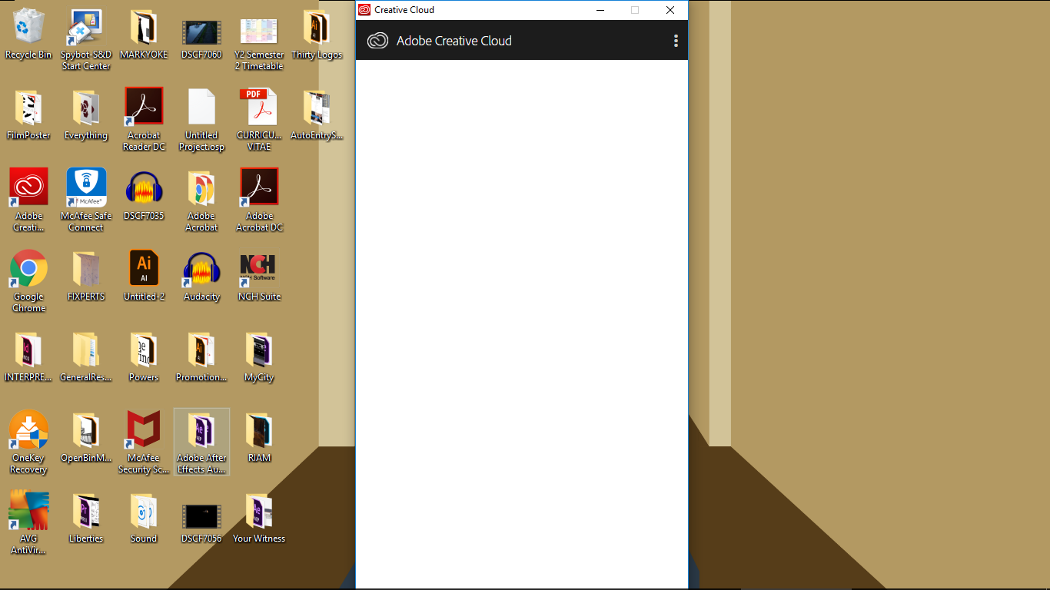Run McAfee Security Scan

pos(144,429)
